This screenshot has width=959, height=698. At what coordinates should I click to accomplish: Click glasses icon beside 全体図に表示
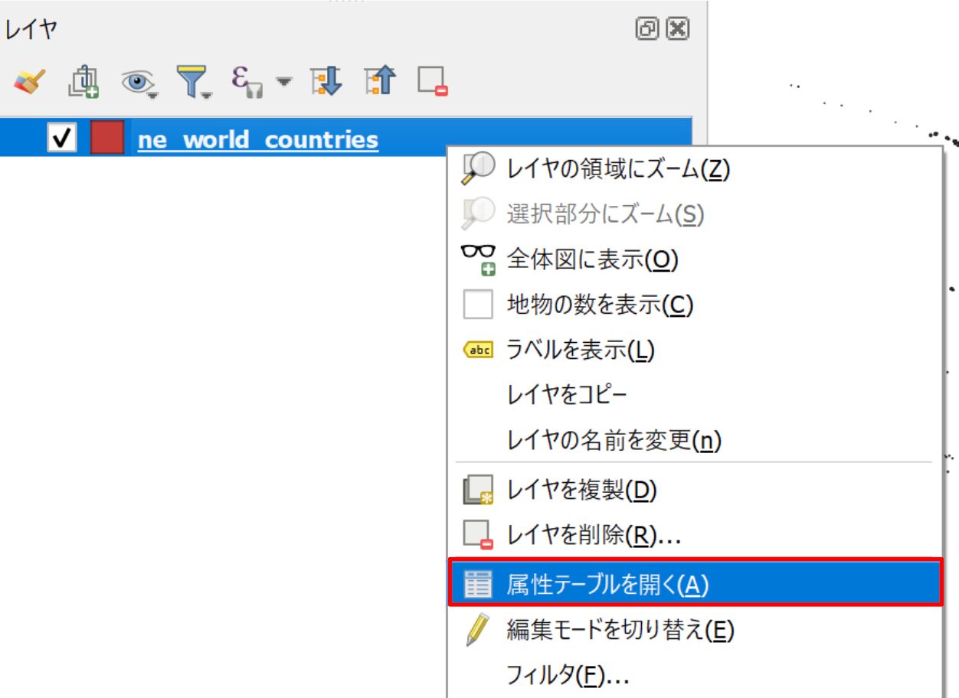click(479, 259)
